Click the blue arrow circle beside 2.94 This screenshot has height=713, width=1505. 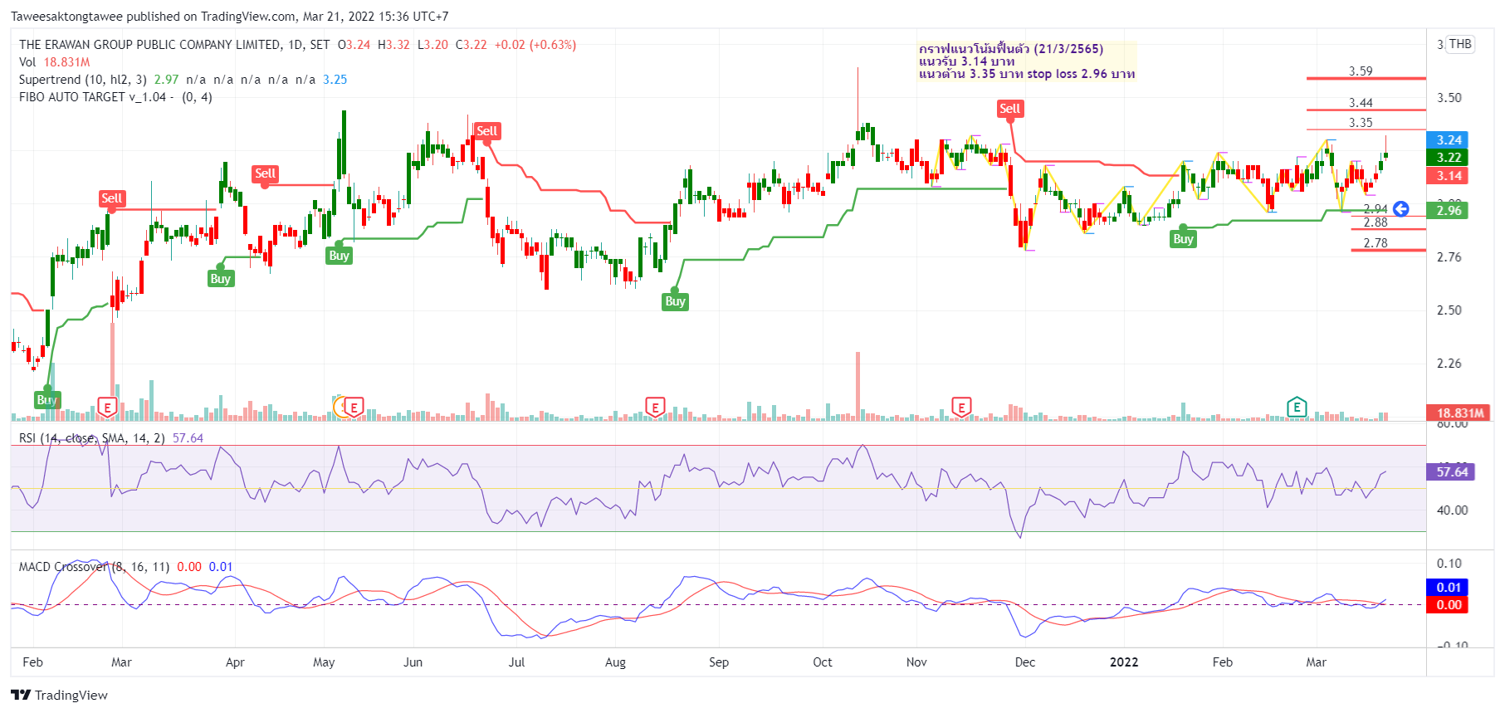pyautogui.click(x=1401, y=208)
